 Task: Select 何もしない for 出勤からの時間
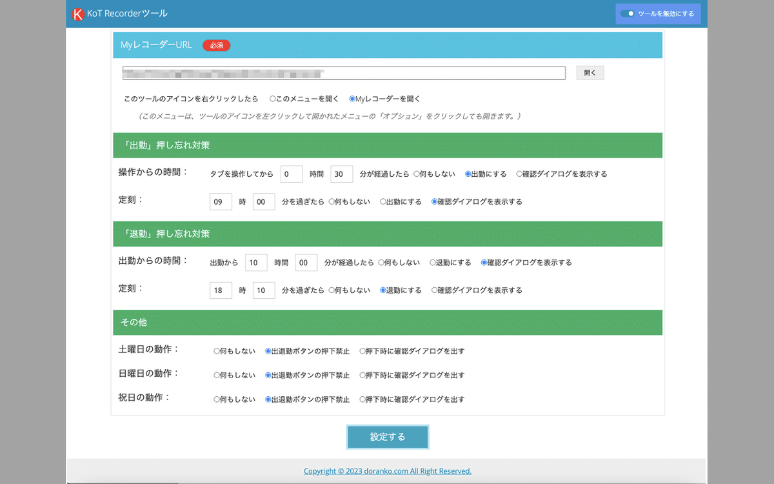click(x=381, y=263)
